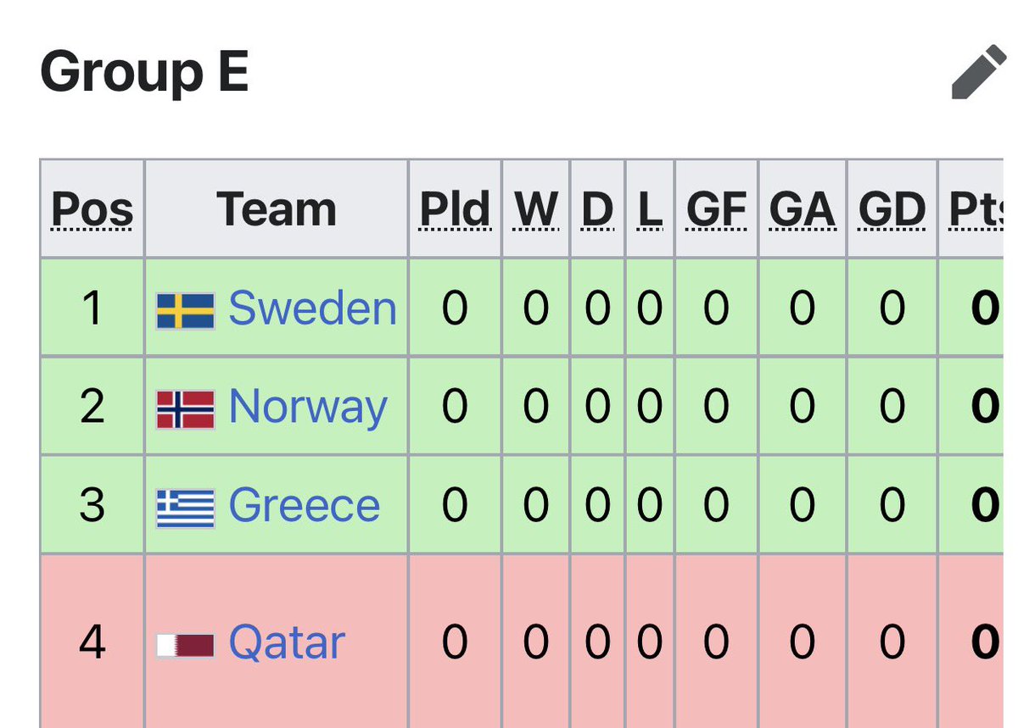This screenshot has height=728, width=1018.
Task: Click the GD column header abbreviation
Action: (x=892, y=209)
